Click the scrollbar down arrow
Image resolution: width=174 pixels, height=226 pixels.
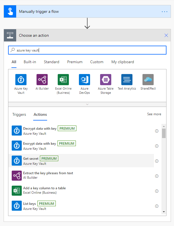pos(164,212)
